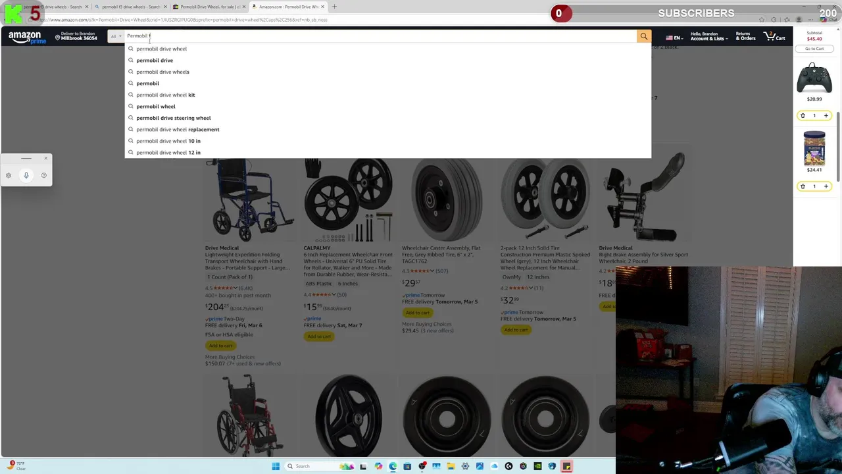
Task: Select suggestion 'permobil wheel'
Action: (x=388, y=107)
